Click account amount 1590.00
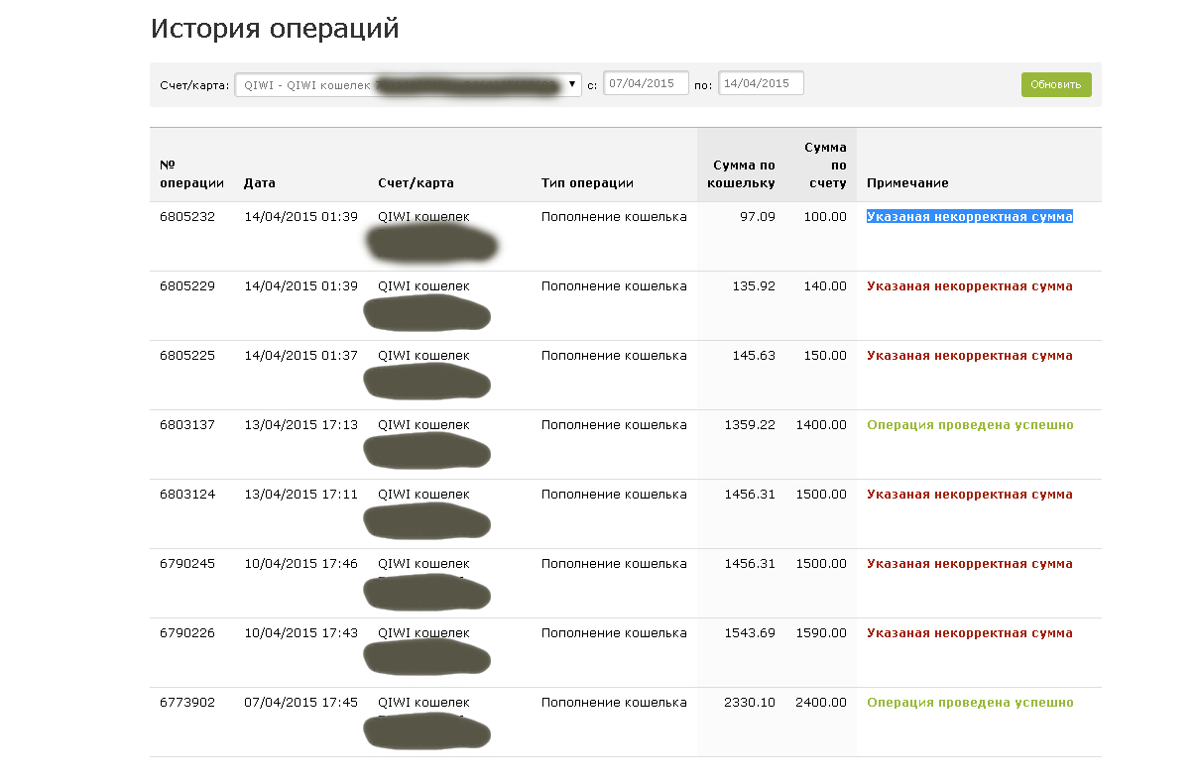 (821, 632)
